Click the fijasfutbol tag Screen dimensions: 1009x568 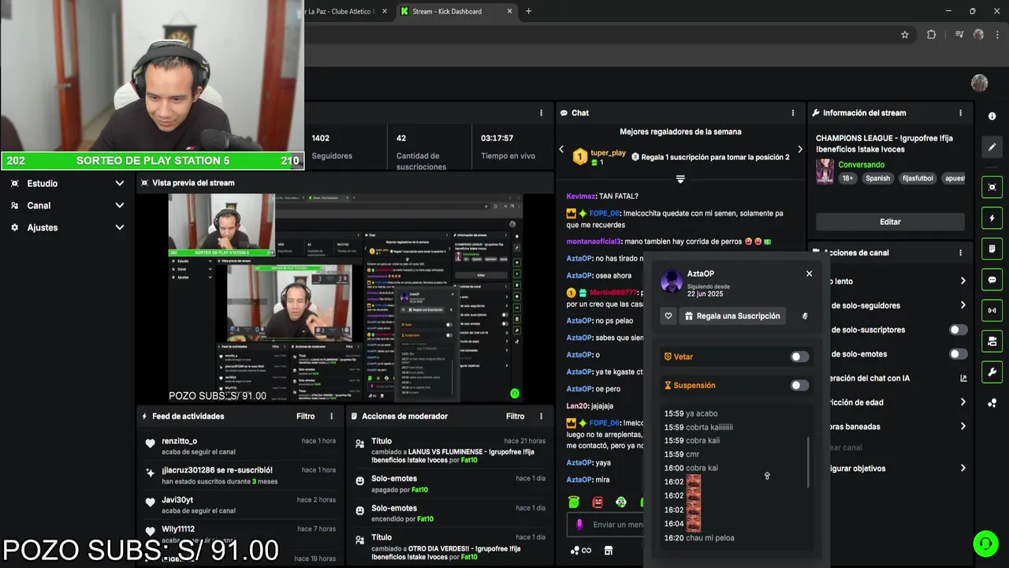coord(918,178)
